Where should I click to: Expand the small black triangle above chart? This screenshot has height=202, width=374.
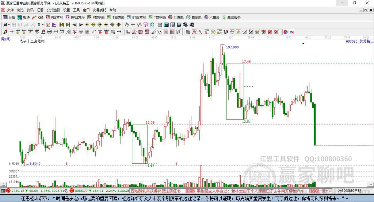pos(303,44)
